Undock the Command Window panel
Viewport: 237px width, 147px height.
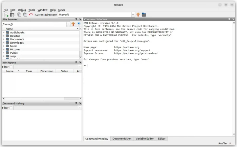tap(229, 20)
